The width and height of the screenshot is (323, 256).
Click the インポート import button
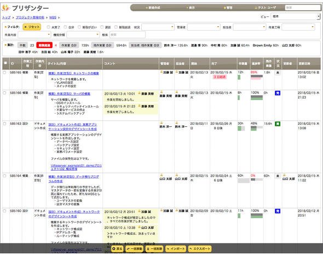coord(176,249)
